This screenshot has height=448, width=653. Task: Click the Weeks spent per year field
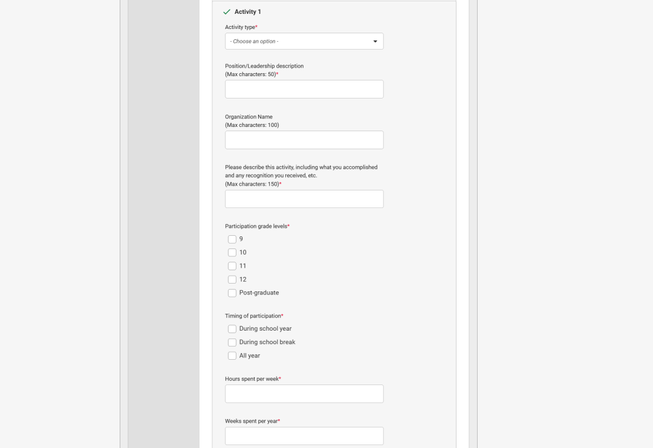304,436
